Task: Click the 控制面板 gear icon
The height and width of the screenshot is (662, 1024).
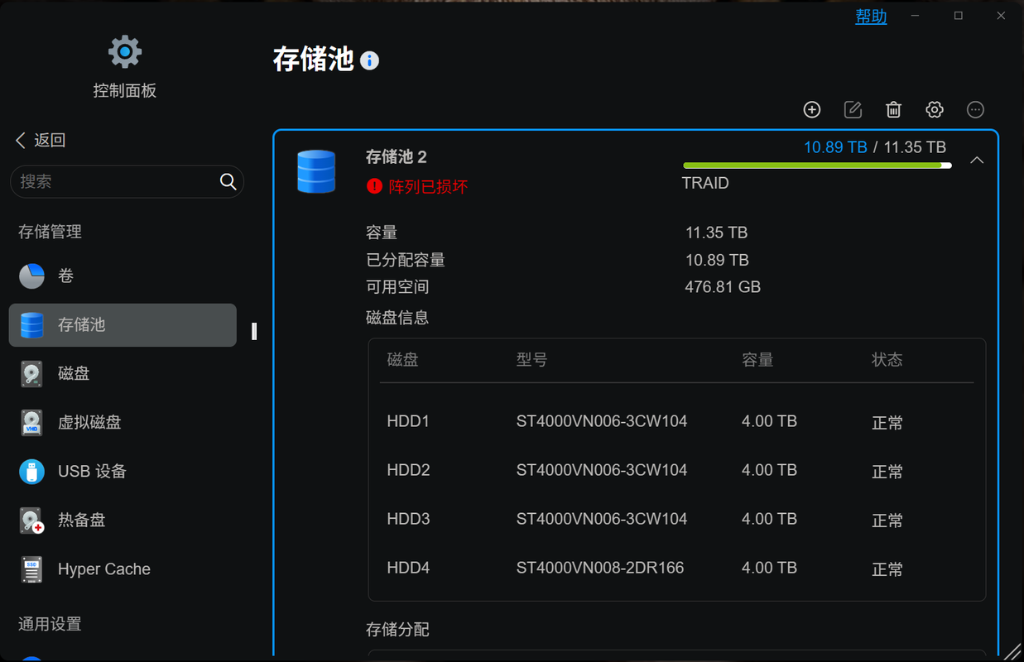Action: [125, 52]
